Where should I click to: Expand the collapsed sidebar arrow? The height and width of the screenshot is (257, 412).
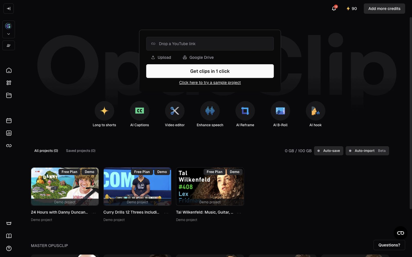tap(8, 8)
